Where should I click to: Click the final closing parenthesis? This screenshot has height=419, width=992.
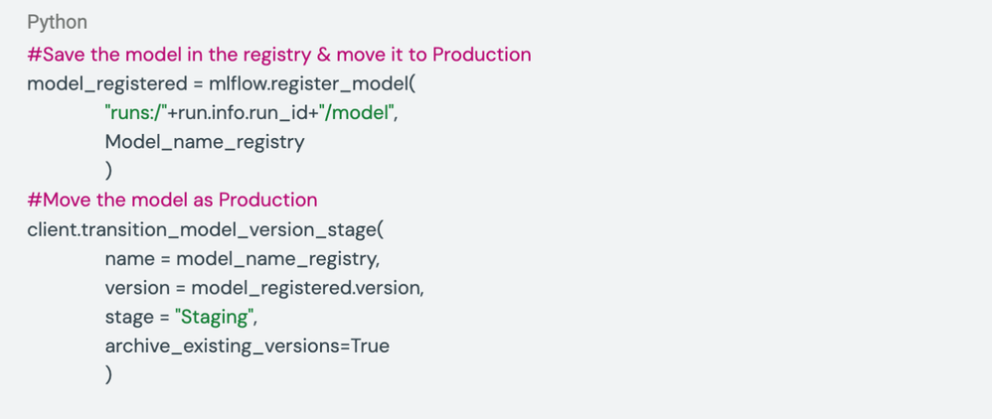click(108, 374)
